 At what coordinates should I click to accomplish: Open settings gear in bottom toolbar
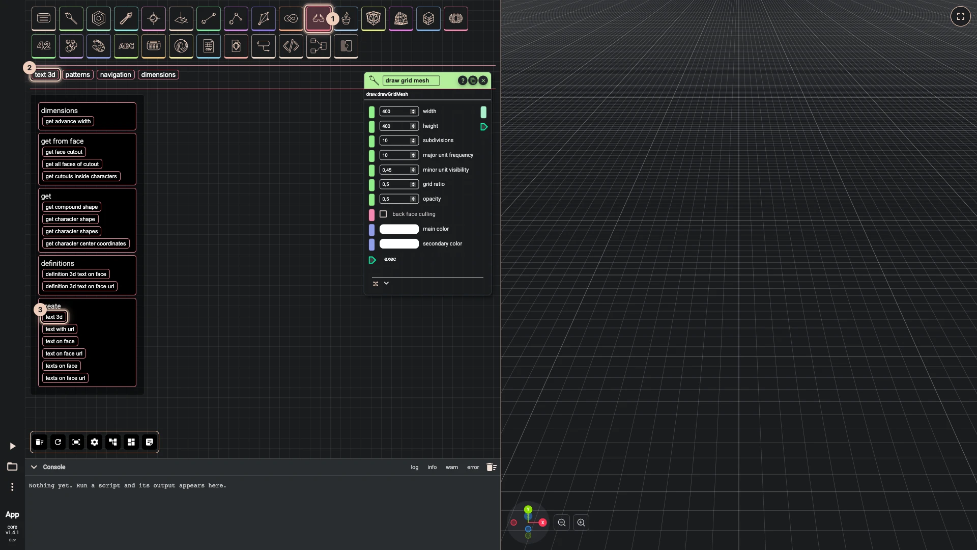coord(95,442)
